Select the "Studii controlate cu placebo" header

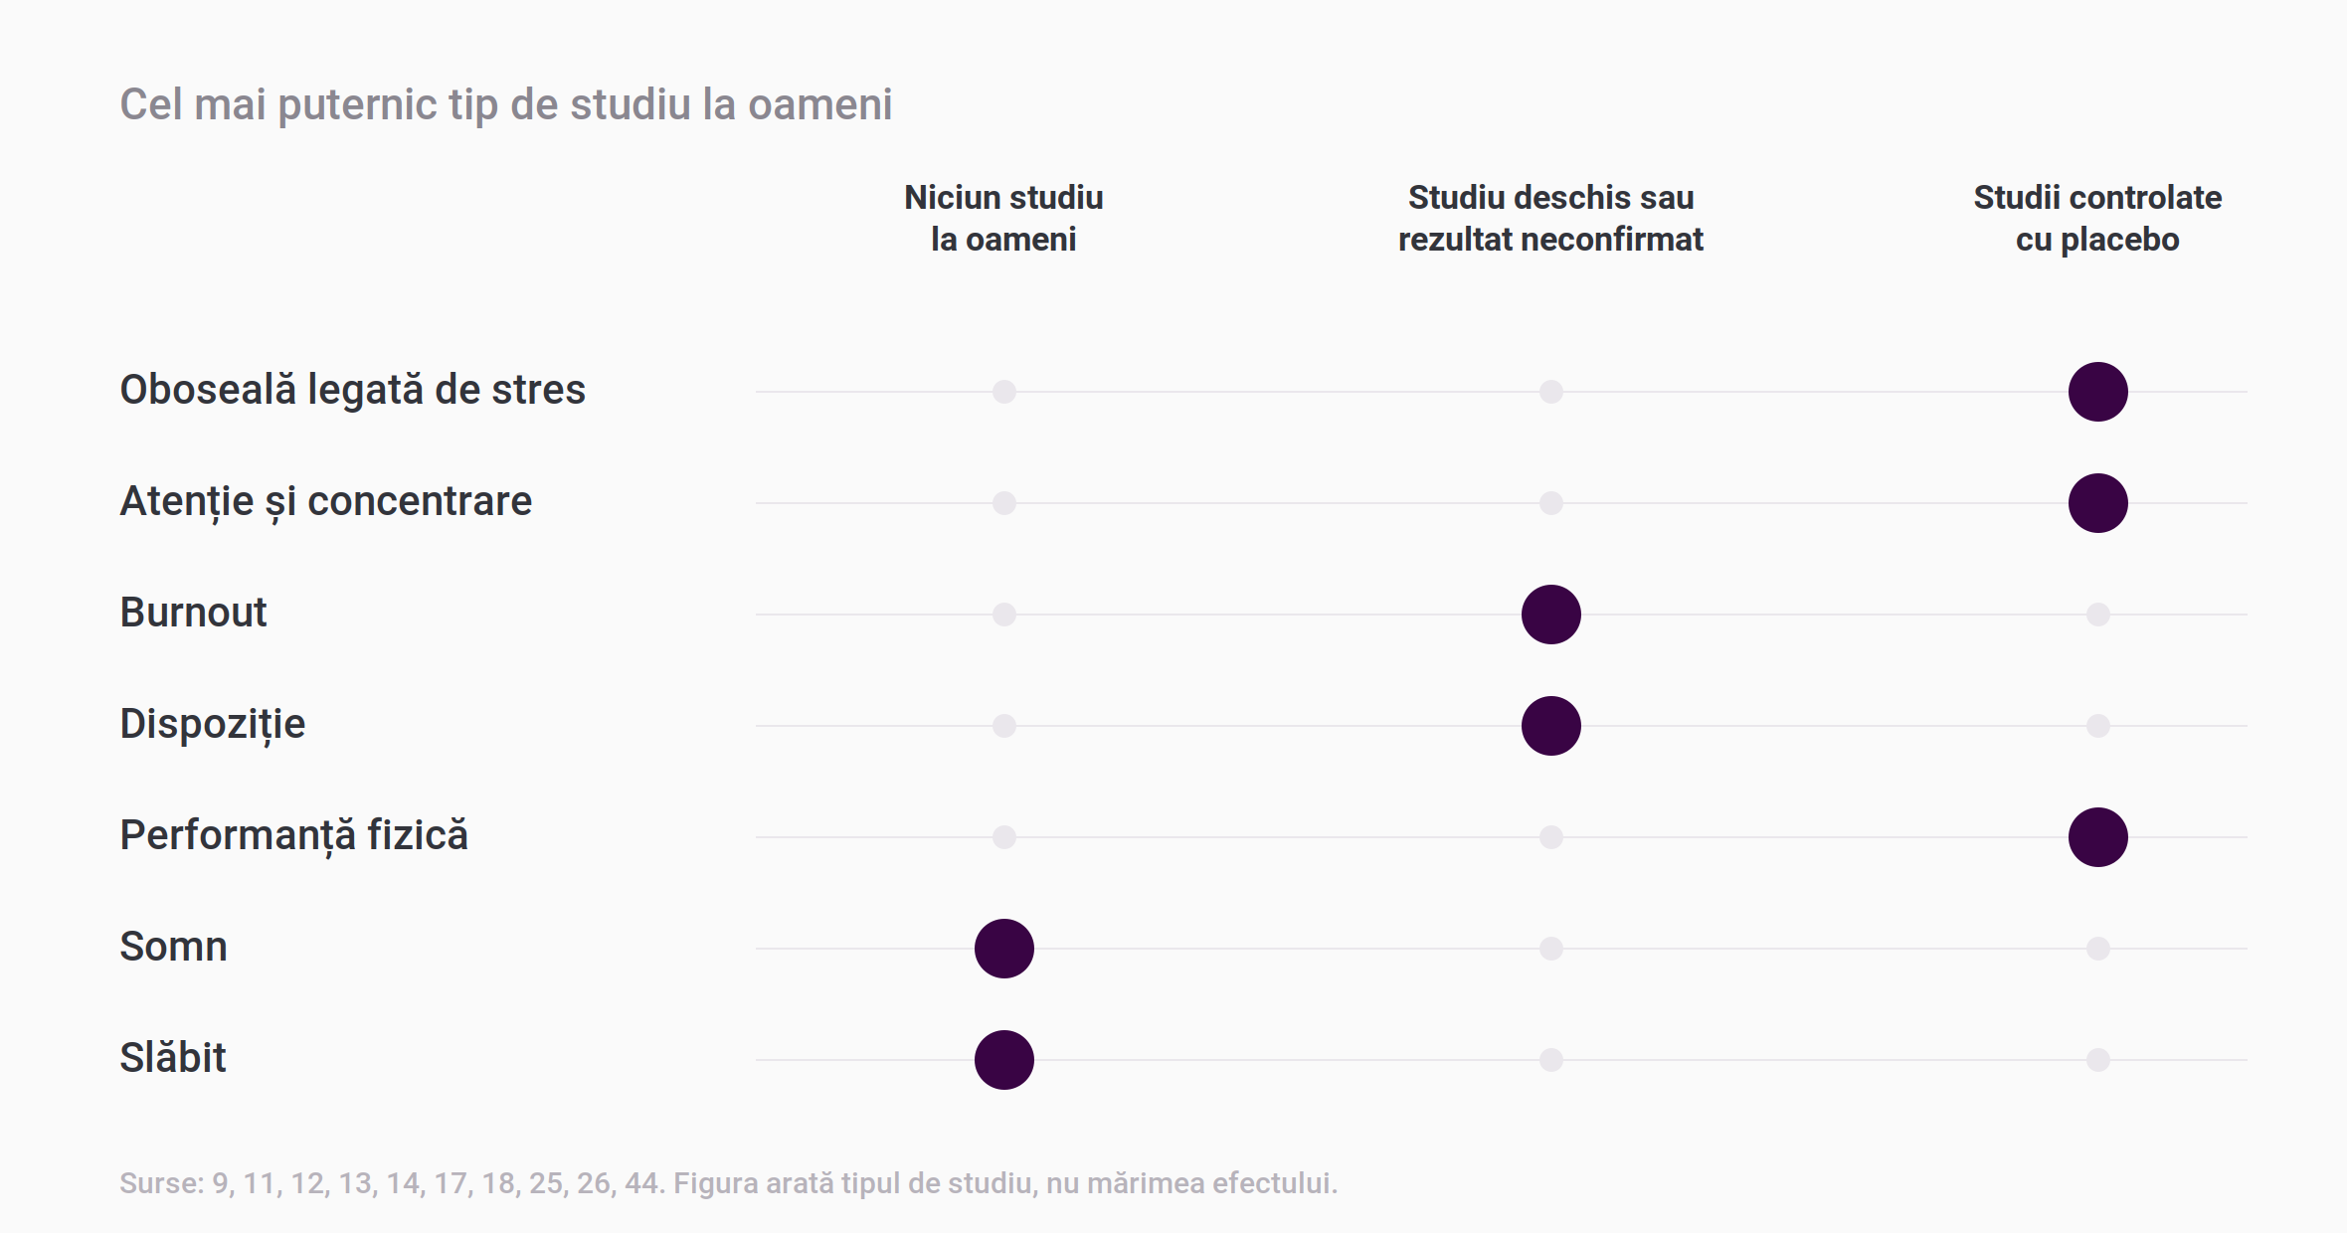point(2097,219)
